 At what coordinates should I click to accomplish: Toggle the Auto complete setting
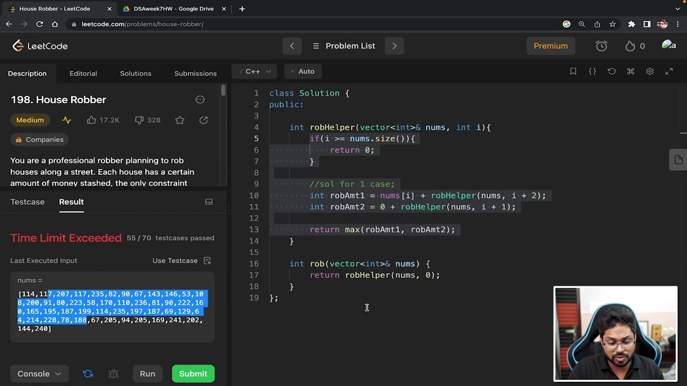tap(302, 71)
